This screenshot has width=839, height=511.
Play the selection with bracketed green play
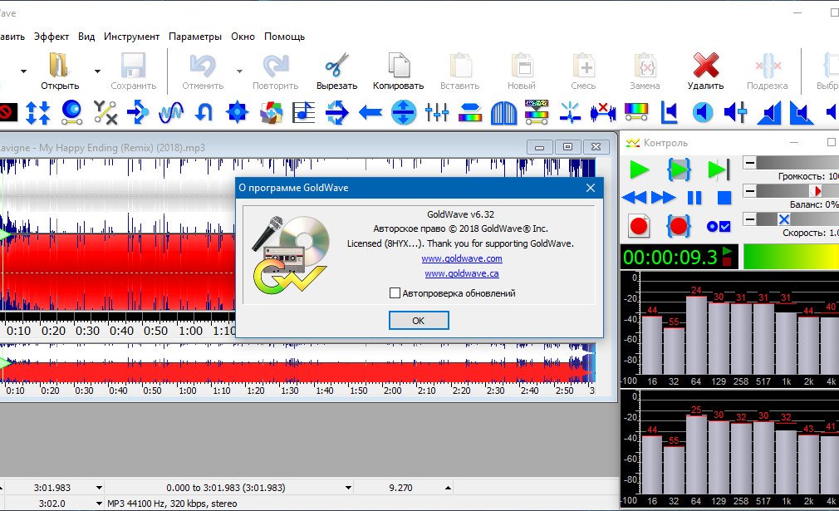679,170
